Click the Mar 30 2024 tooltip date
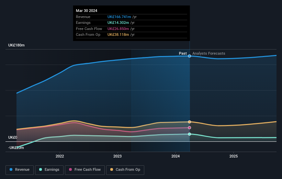 point(87,11)
